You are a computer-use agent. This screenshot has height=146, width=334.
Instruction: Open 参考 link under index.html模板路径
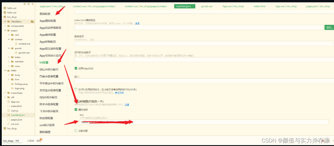click(x=137, y=23)
